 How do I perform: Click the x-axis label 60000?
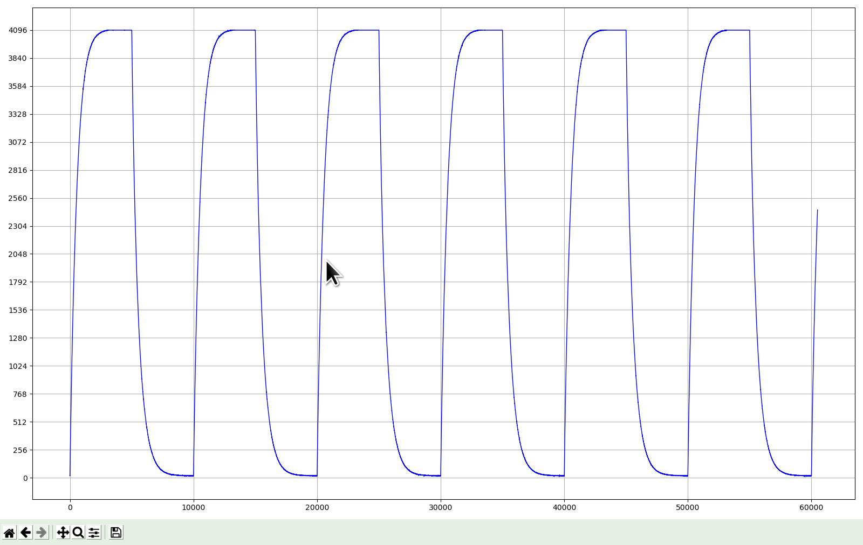click(x=811, y=507)
